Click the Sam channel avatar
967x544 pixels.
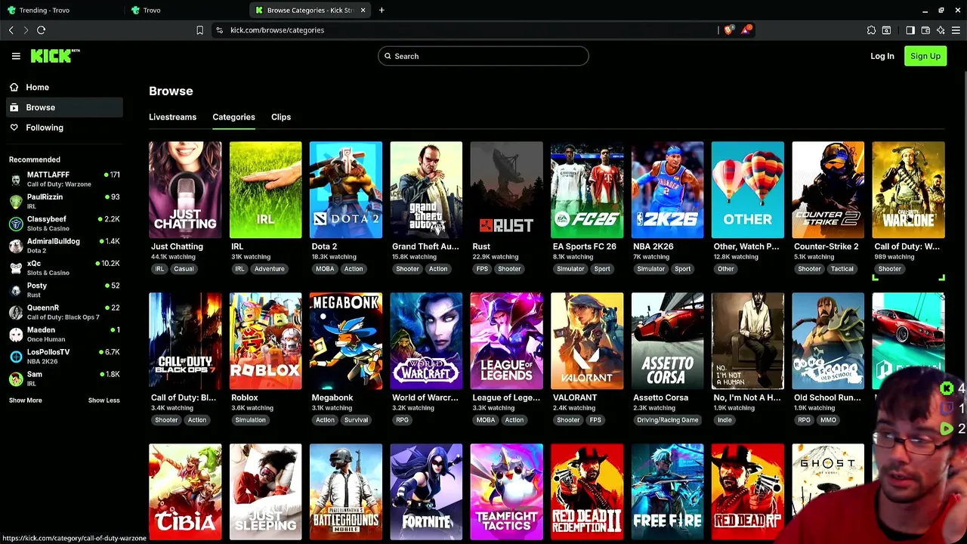[x=16, y=379]
